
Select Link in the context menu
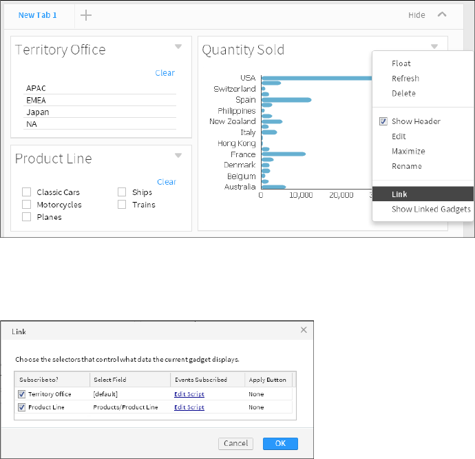[x=399, y=194]
